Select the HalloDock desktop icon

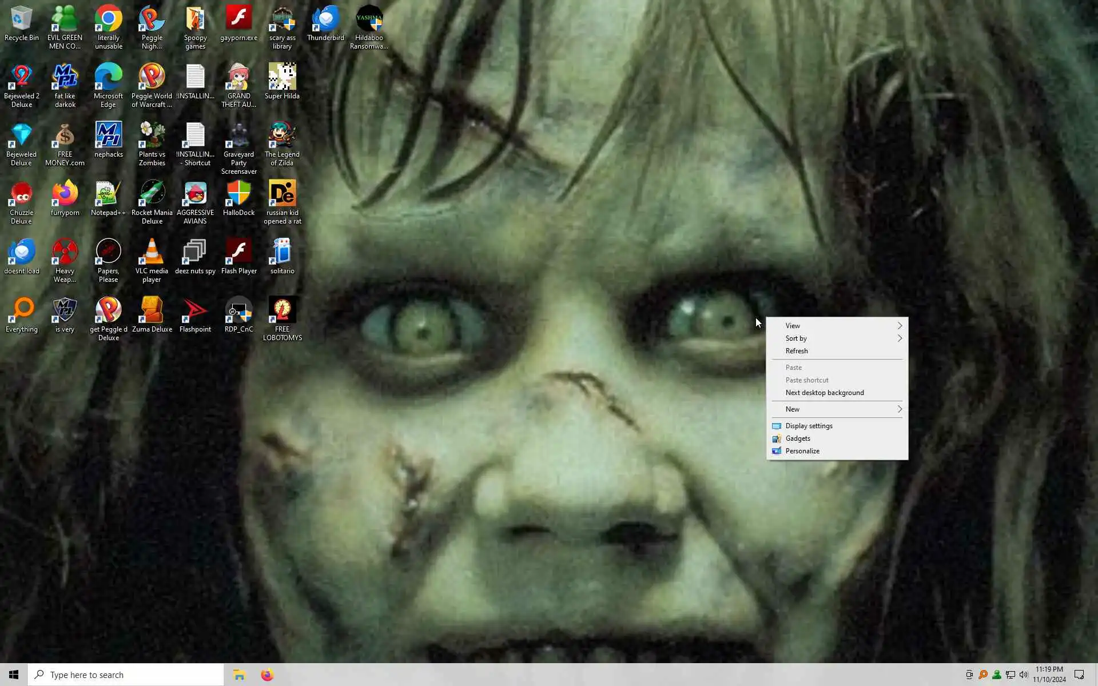pos(238,197)
